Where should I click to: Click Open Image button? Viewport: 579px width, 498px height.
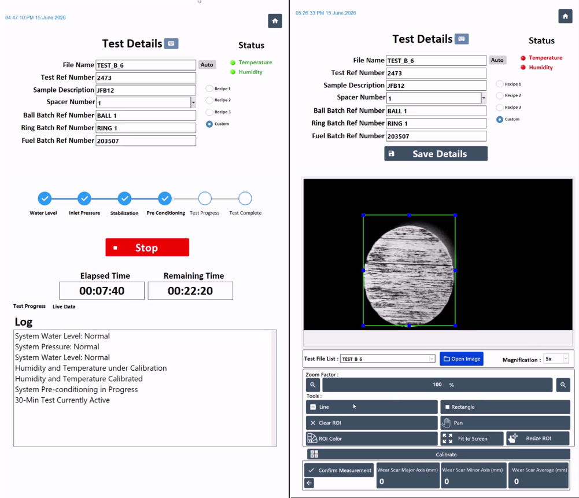coord(462,359)
